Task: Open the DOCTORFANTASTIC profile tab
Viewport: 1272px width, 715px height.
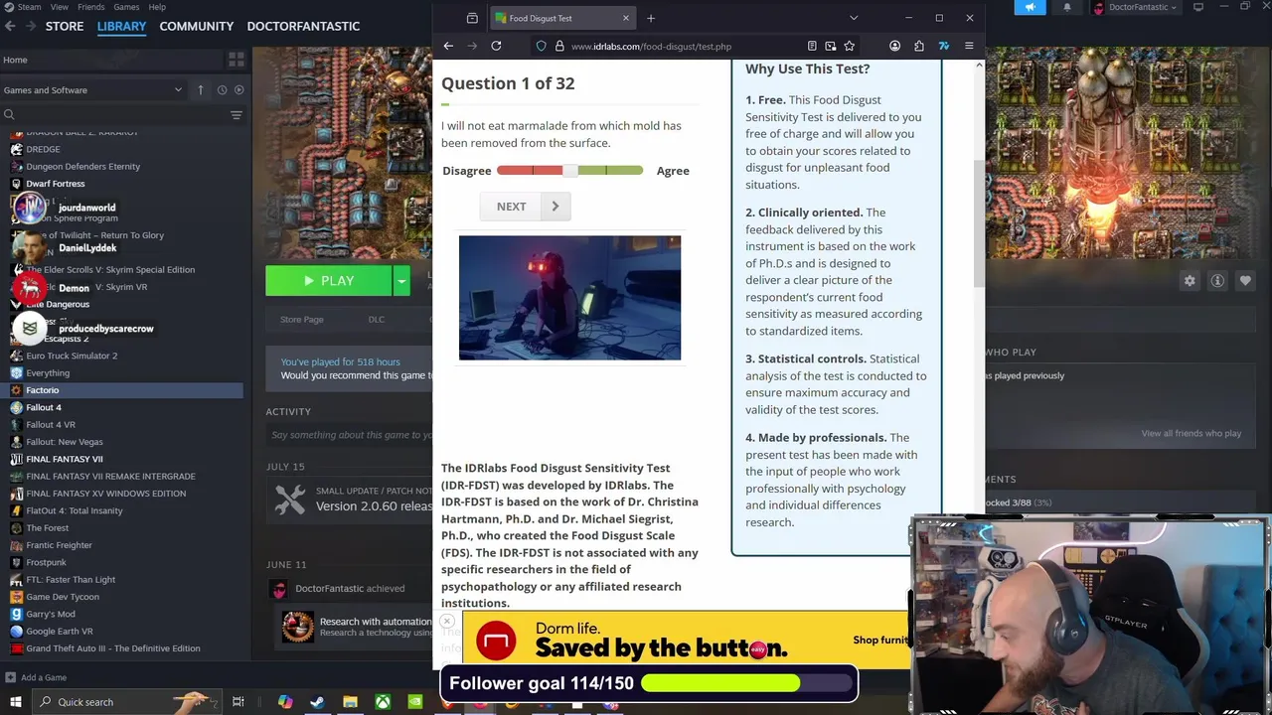Action: point(303,26)
